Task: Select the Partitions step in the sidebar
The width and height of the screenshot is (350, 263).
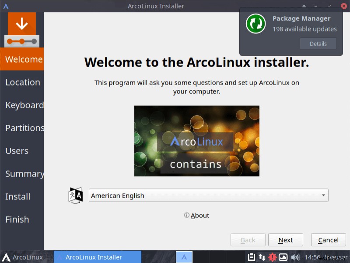Action: point(24,128)
